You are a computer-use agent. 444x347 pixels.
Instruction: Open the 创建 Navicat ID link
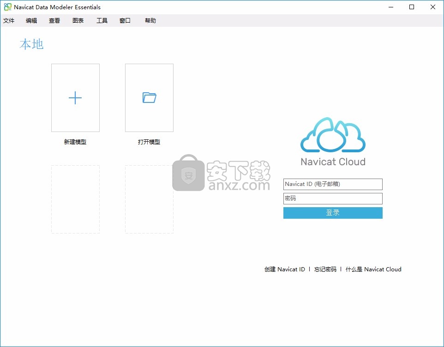[285, 269]
